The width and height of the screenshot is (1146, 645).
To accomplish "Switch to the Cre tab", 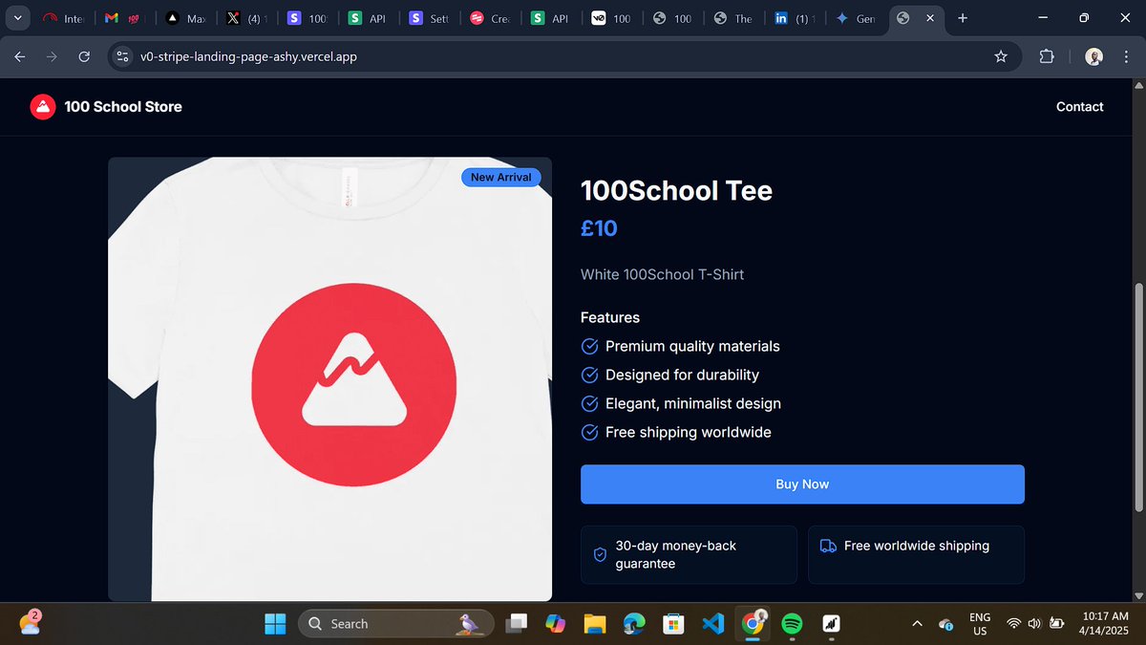I will tap(489, 18).
